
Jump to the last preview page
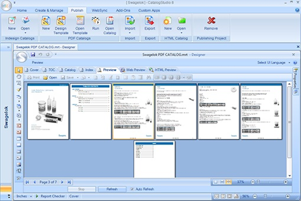[69, 182]
